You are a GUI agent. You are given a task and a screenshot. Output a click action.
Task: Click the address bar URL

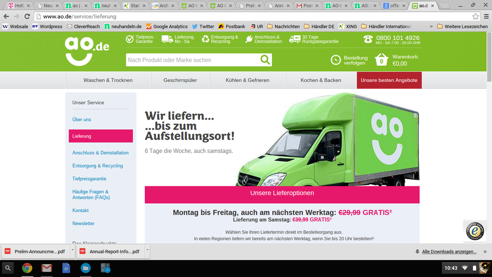pos(80,16)
